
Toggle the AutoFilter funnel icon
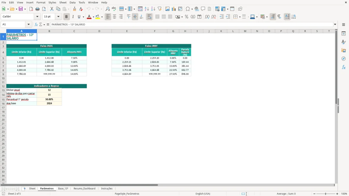click(x=160, y=9)
